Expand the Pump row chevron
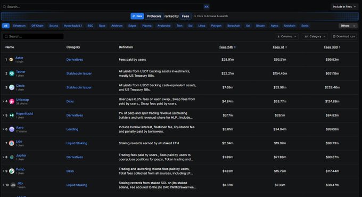This screenshot has height=197, width=362. (x=3, y=171)
